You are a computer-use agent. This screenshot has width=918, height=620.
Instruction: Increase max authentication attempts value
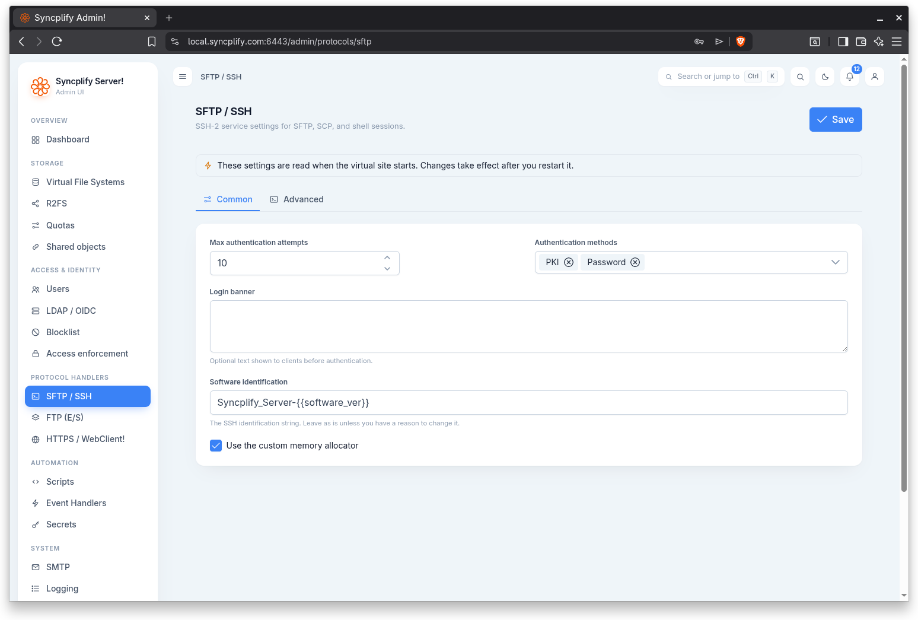(x=387, y=257)
